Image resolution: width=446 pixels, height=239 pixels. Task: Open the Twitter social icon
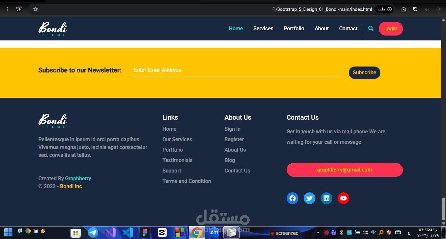click(310, 198)
